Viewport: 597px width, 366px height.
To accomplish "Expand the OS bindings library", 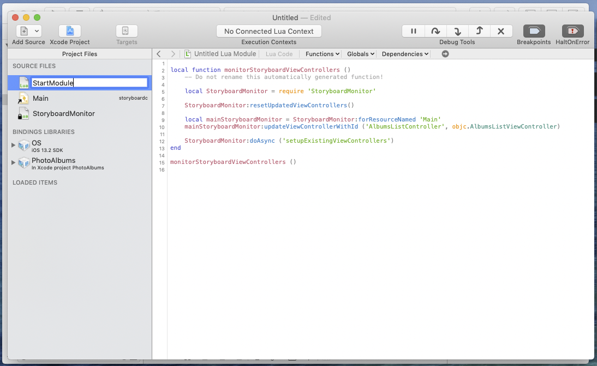I will 13,145.
